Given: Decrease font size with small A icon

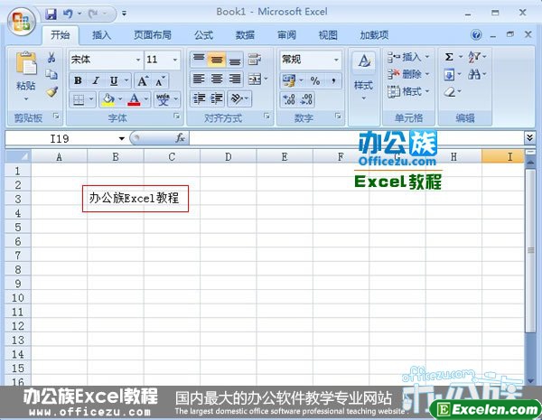Looking at the screenshot, I should 160,81.
